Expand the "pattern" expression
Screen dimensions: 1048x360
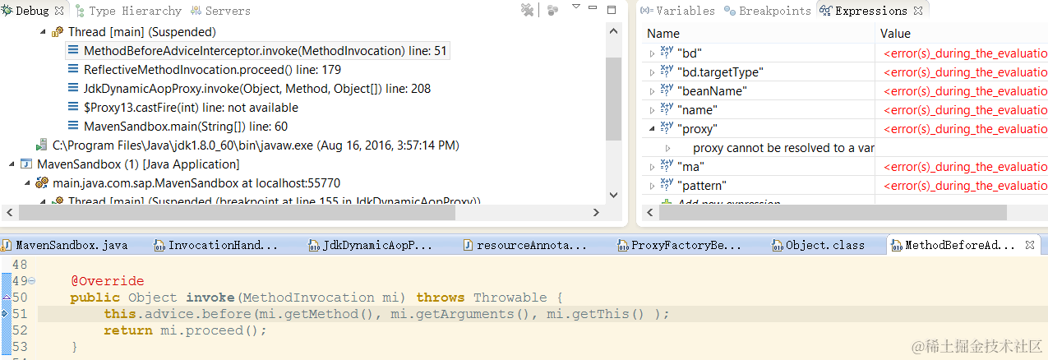click(652, 186)
